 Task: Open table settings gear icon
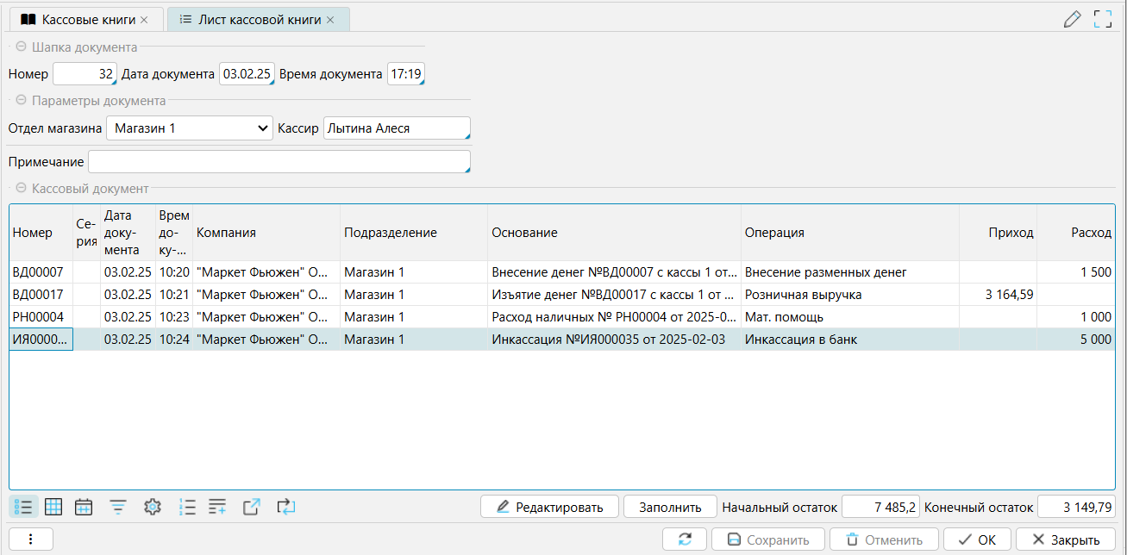[153, 507]
